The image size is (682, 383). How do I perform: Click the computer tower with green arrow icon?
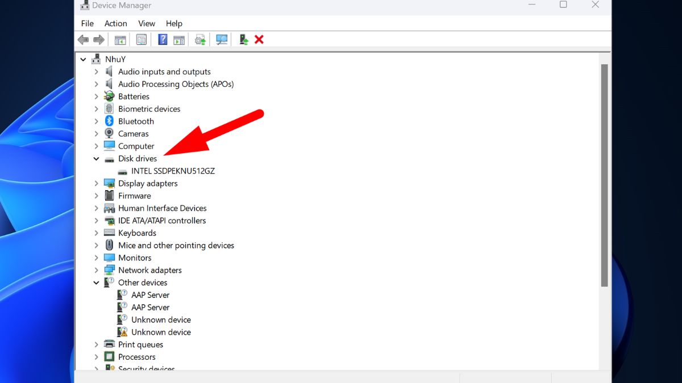[244, 40]
